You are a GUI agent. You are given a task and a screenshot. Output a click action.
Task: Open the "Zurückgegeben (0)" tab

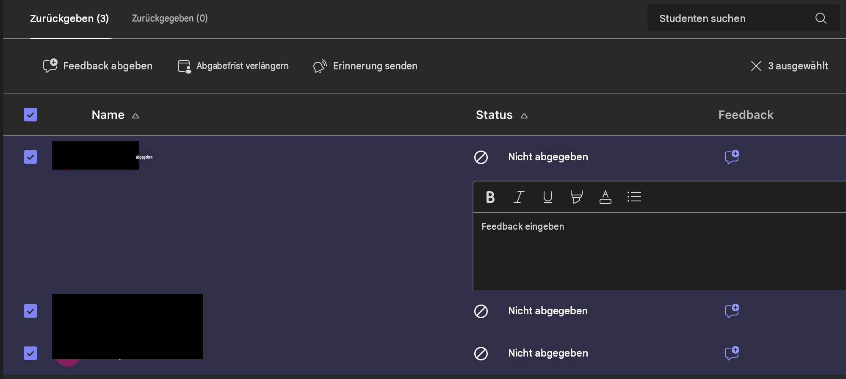click(170, 19)
